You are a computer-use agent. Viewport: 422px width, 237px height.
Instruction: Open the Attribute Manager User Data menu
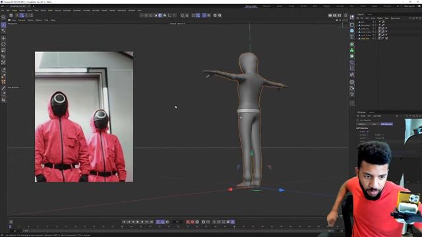point(377,116)
